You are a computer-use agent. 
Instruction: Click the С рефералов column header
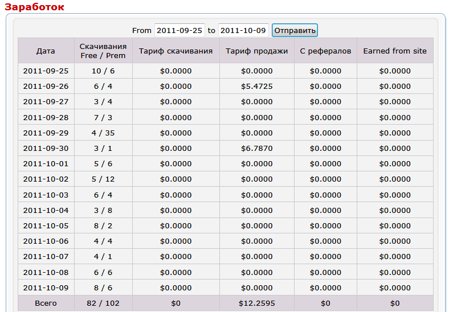pyautogui.click(x=325, y=51)
